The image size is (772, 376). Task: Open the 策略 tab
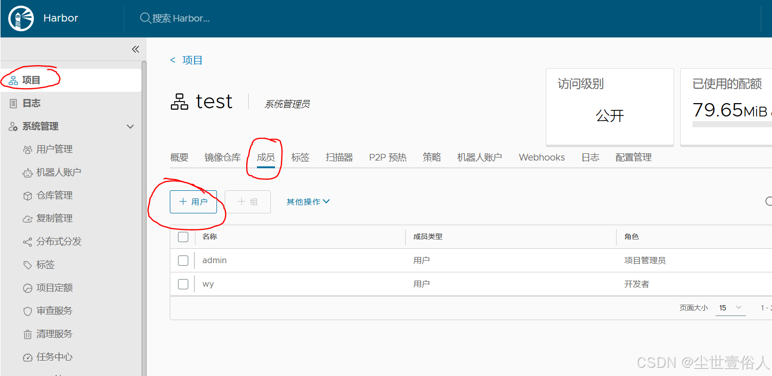[x=432, y=157]
